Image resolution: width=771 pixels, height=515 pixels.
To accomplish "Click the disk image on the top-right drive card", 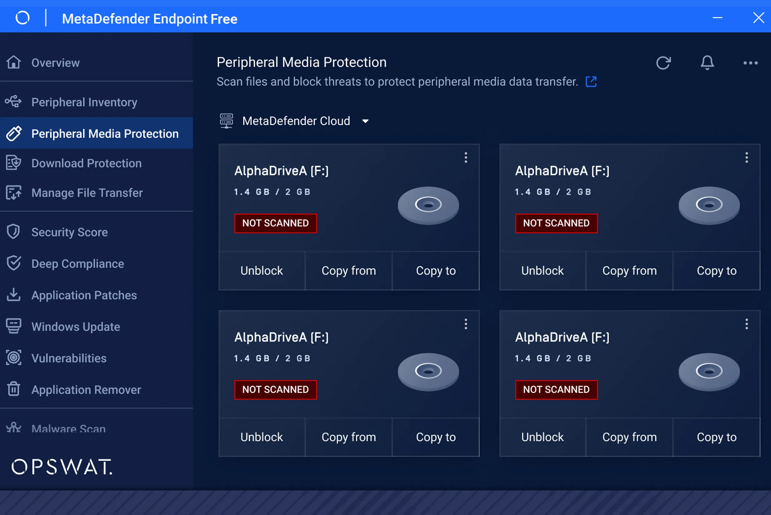I will tap(709, 206).
